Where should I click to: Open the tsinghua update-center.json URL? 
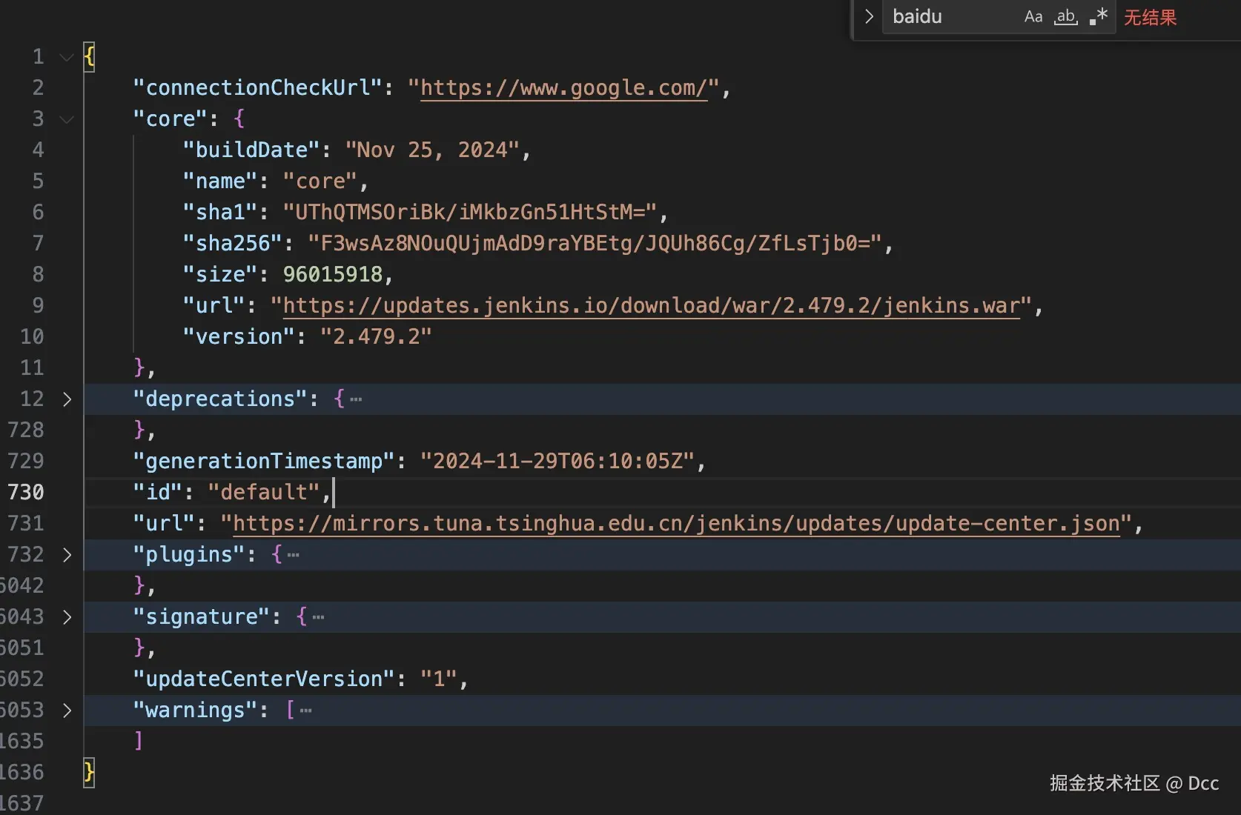[x=676, y=524]
